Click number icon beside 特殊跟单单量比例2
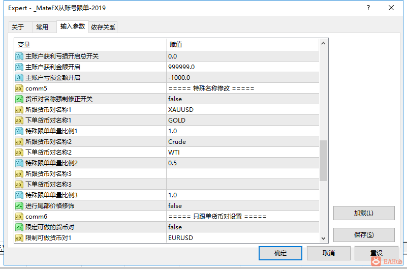 pyautogui.click(x=19, y=163)
